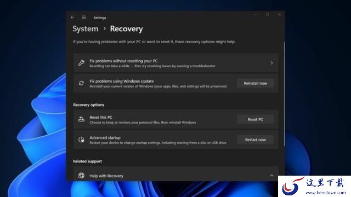Open Fix problems without resetting chevron
This screenshot has width=351, height=197.
[271, 63]
